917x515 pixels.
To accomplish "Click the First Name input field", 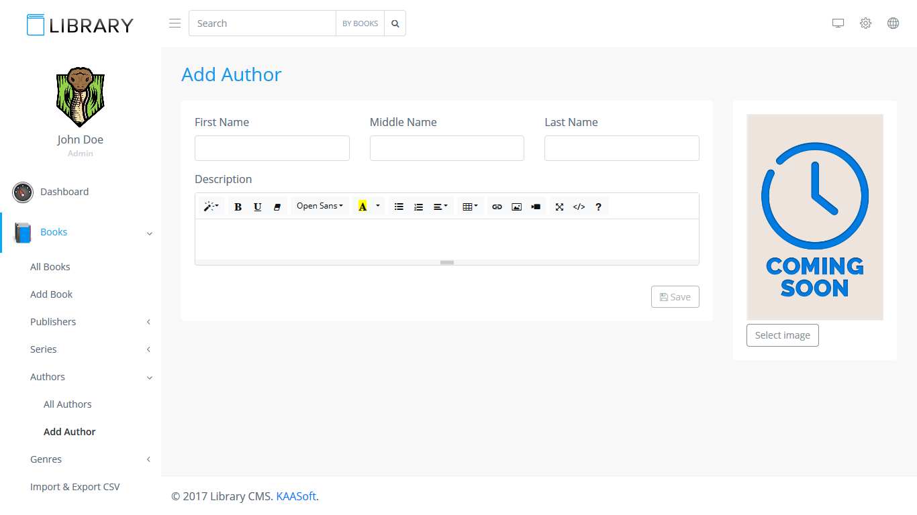I will (272, 148).
